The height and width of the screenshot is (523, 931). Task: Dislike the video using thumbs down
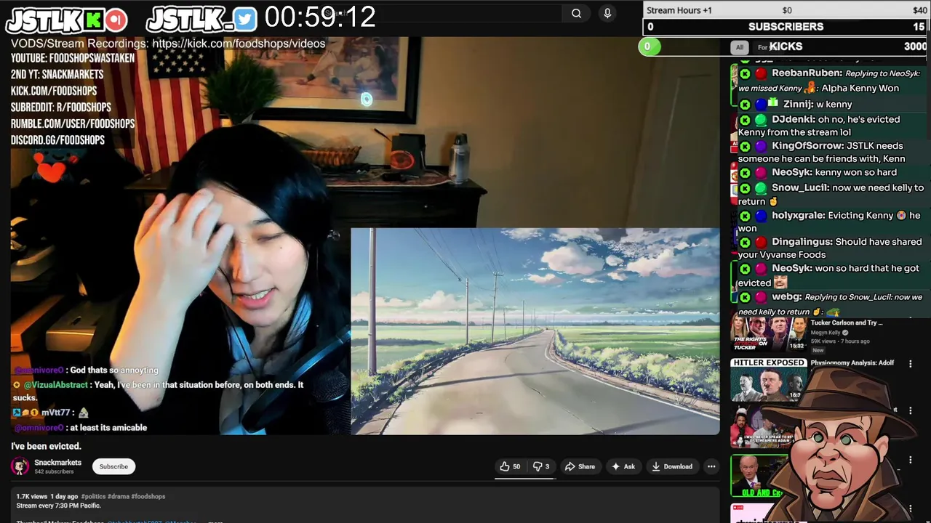541,466
